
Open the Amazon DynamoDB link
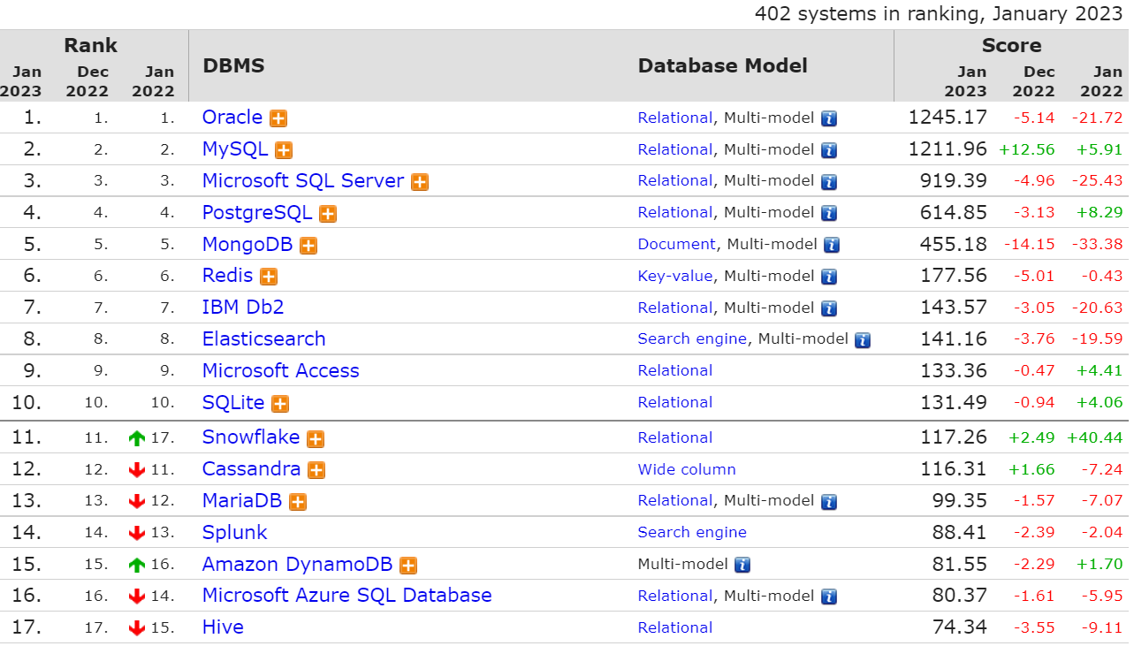298,565
